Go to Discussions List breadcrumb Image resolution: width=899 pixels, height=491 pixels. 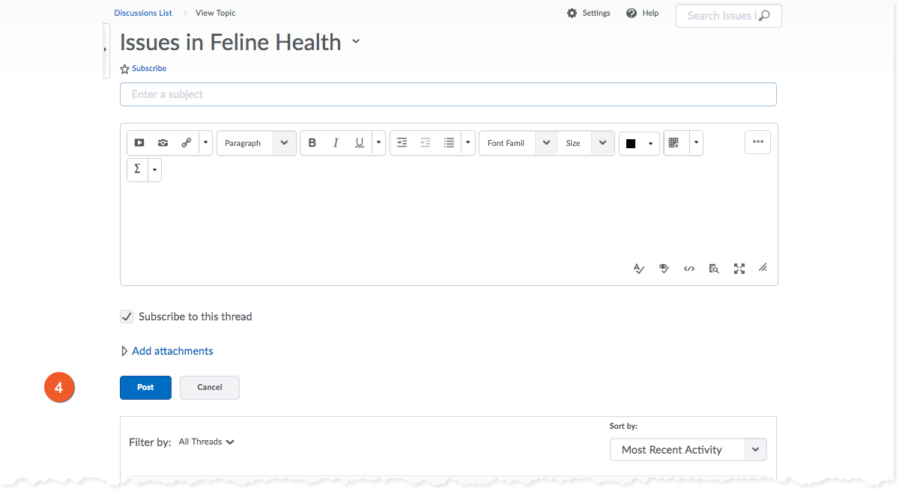coord(143,13)
